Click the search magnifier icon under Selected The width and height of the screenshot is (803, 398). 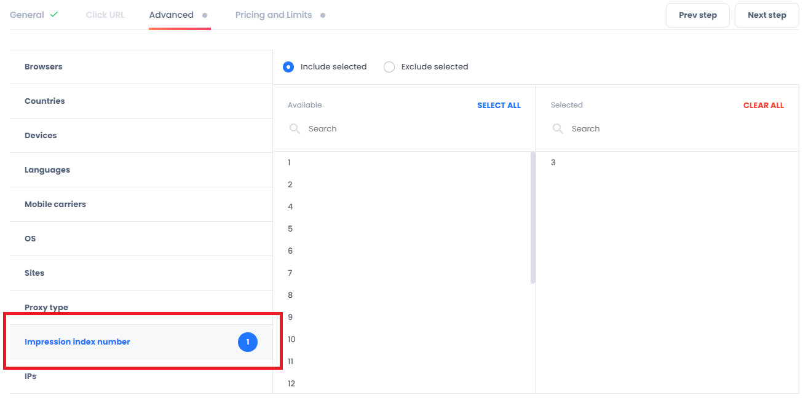click(x=558, y=128)
